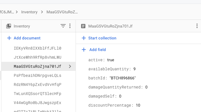Click the batchId value "BTCH896866"
The width and height of the screenshot is (201, 112).
(123, 78)
